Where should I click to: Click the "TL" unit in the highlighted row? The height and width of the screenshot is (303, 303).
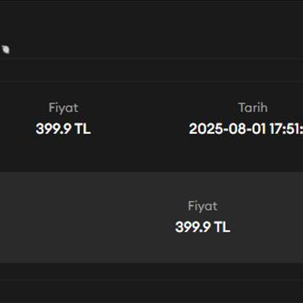click(x=222, y=227)
